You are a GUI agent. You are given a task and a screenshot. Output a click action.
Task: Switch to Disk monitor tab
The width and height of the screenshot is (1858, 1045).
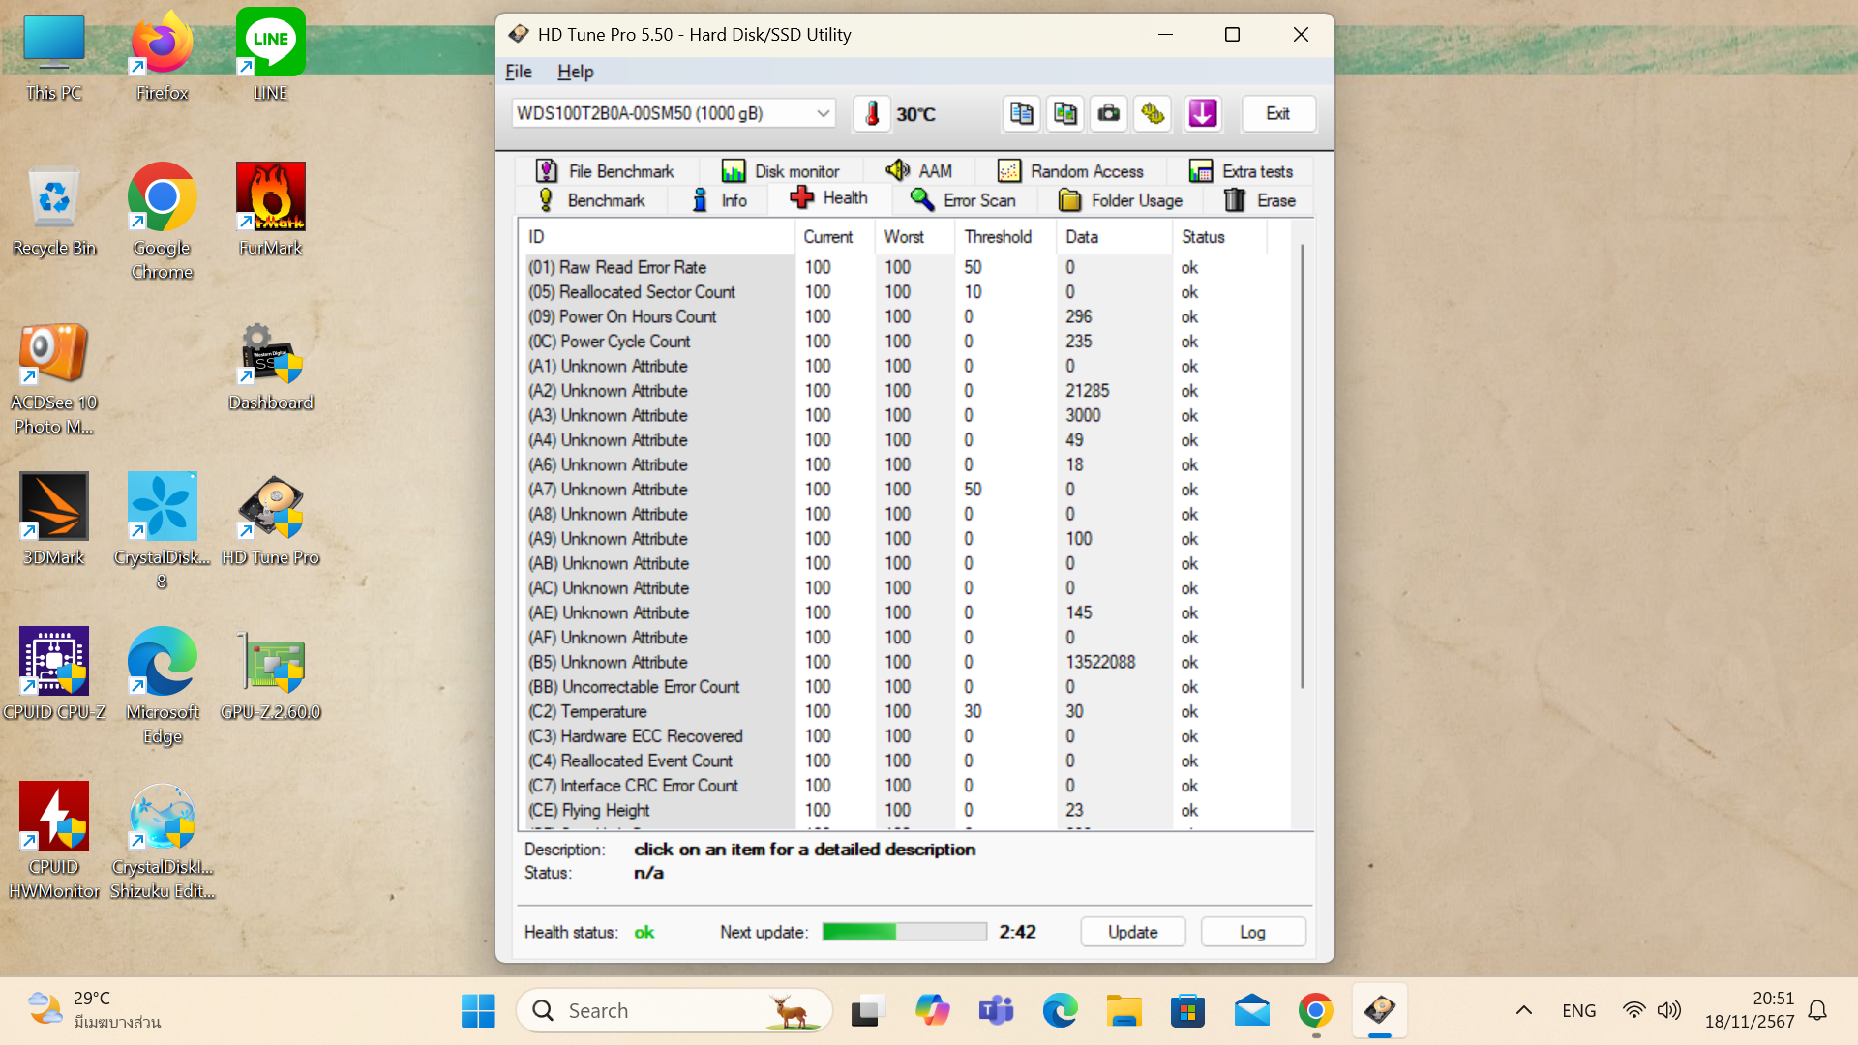tap(780, 171)
